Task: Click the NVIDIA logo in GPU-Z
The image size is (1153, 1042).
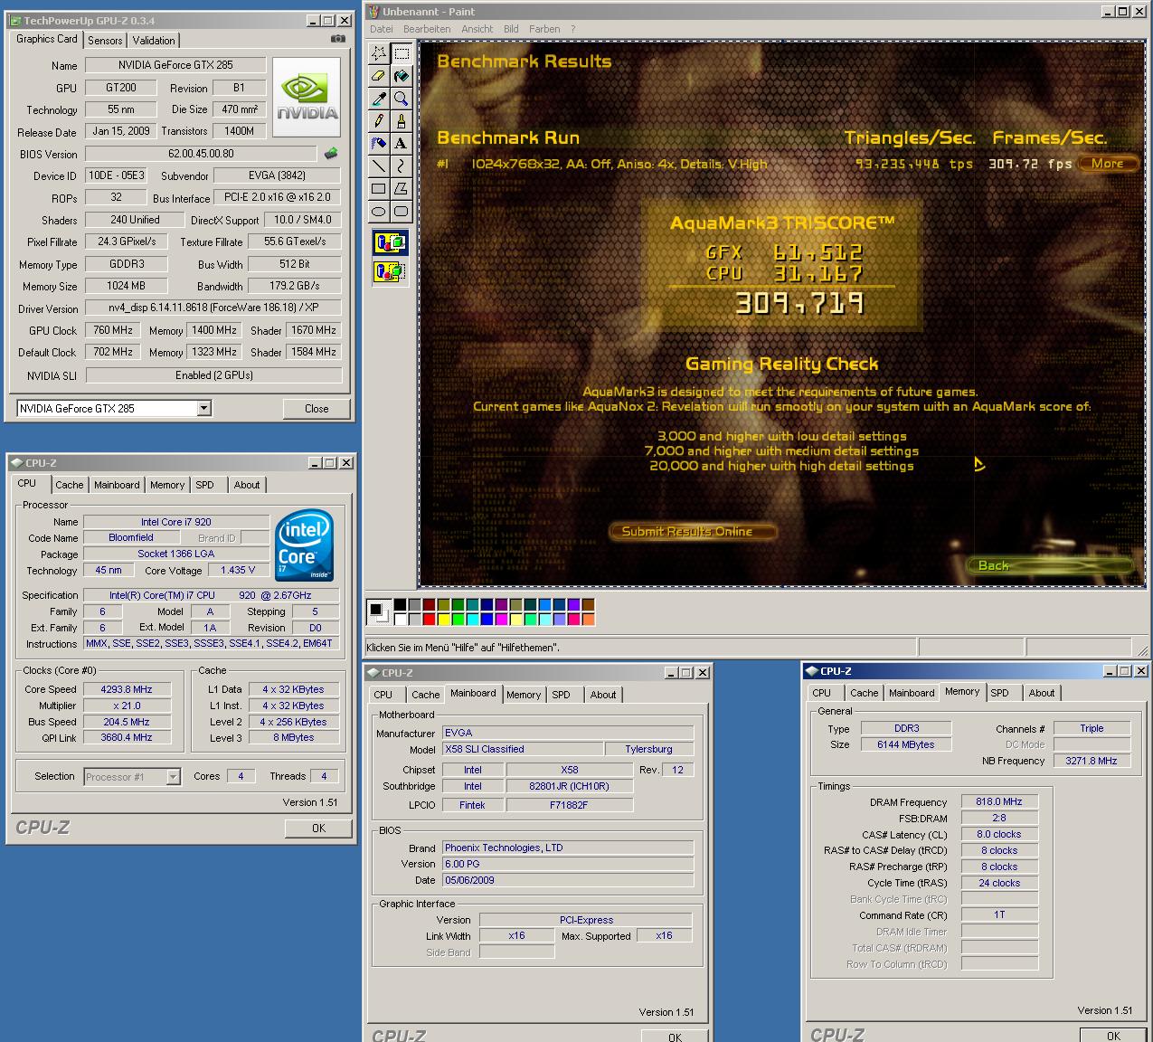Action: [307, 98]
